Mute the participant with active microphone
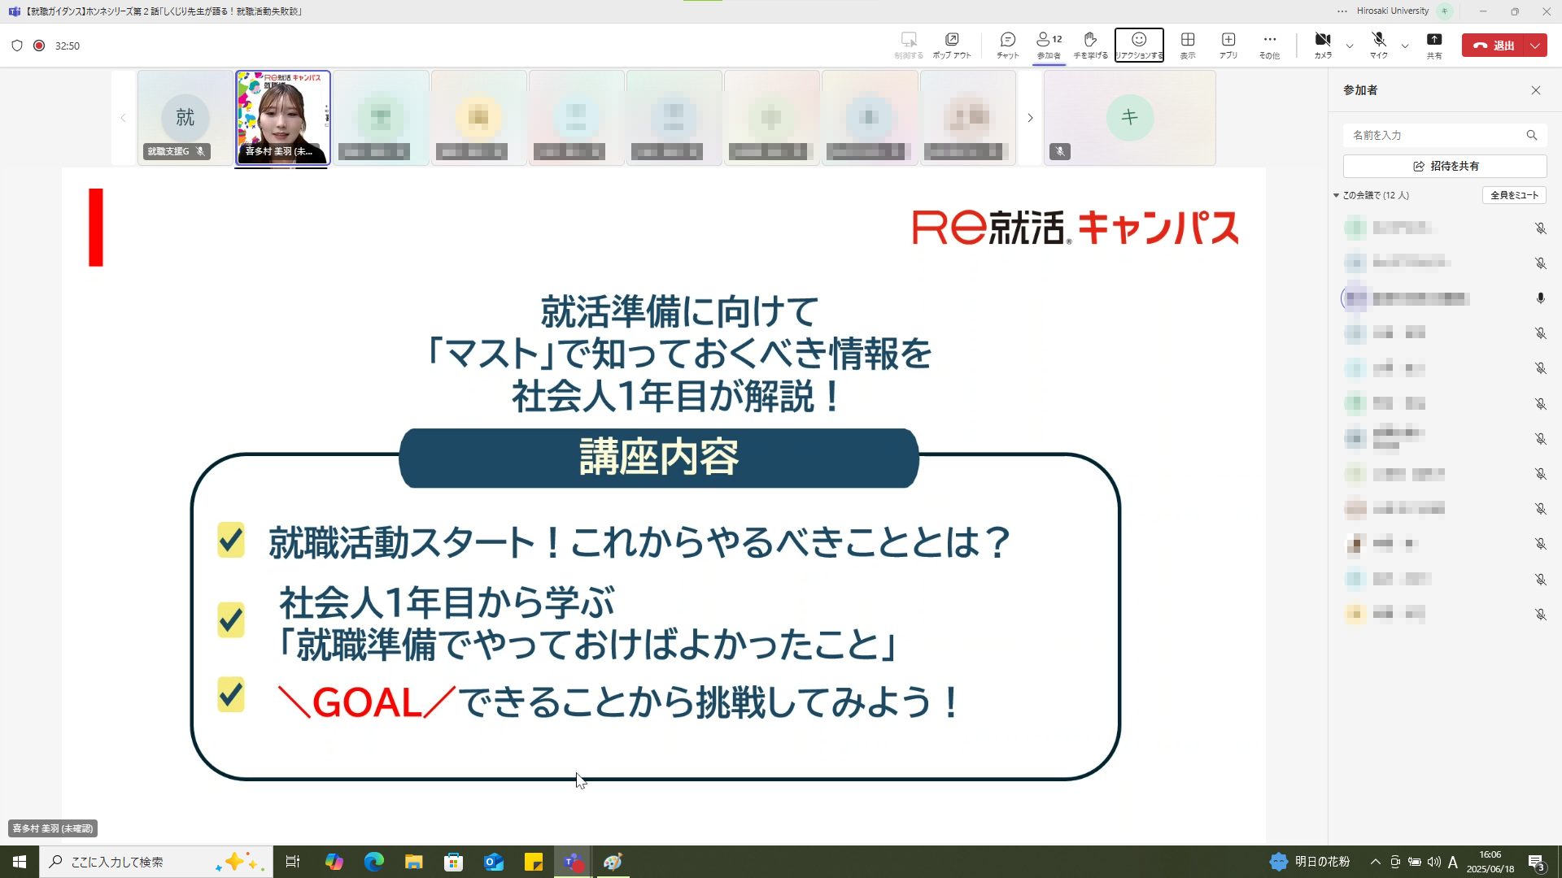This screenshot has width=1562, height=878. tap(1540, 298)
